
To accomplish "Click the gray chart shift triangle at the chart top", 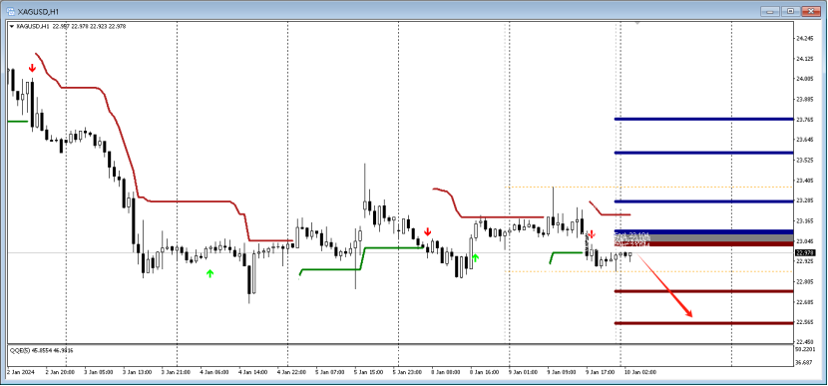I will click(x=637, y=23).
